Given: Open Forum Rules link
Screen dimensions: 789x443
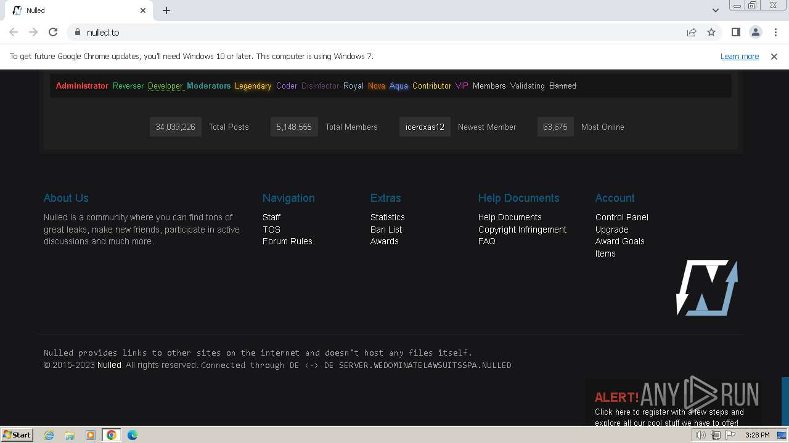Looking at the screenshot, I should pyautogui.click(x=287, y=241).
